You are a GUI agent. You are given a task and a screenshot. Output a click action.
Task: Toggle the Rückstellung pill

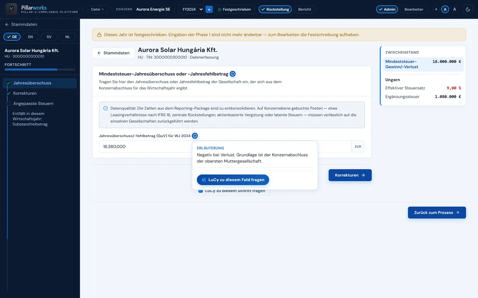pos(275,9)
